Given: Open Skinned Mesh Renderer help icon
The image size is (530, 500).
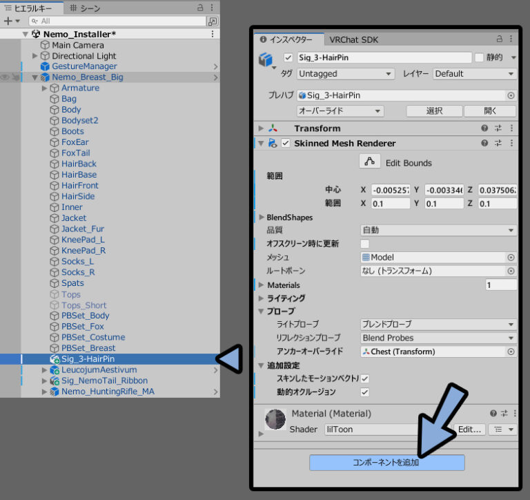Looking at the screenshot, I should pos(485,143).
